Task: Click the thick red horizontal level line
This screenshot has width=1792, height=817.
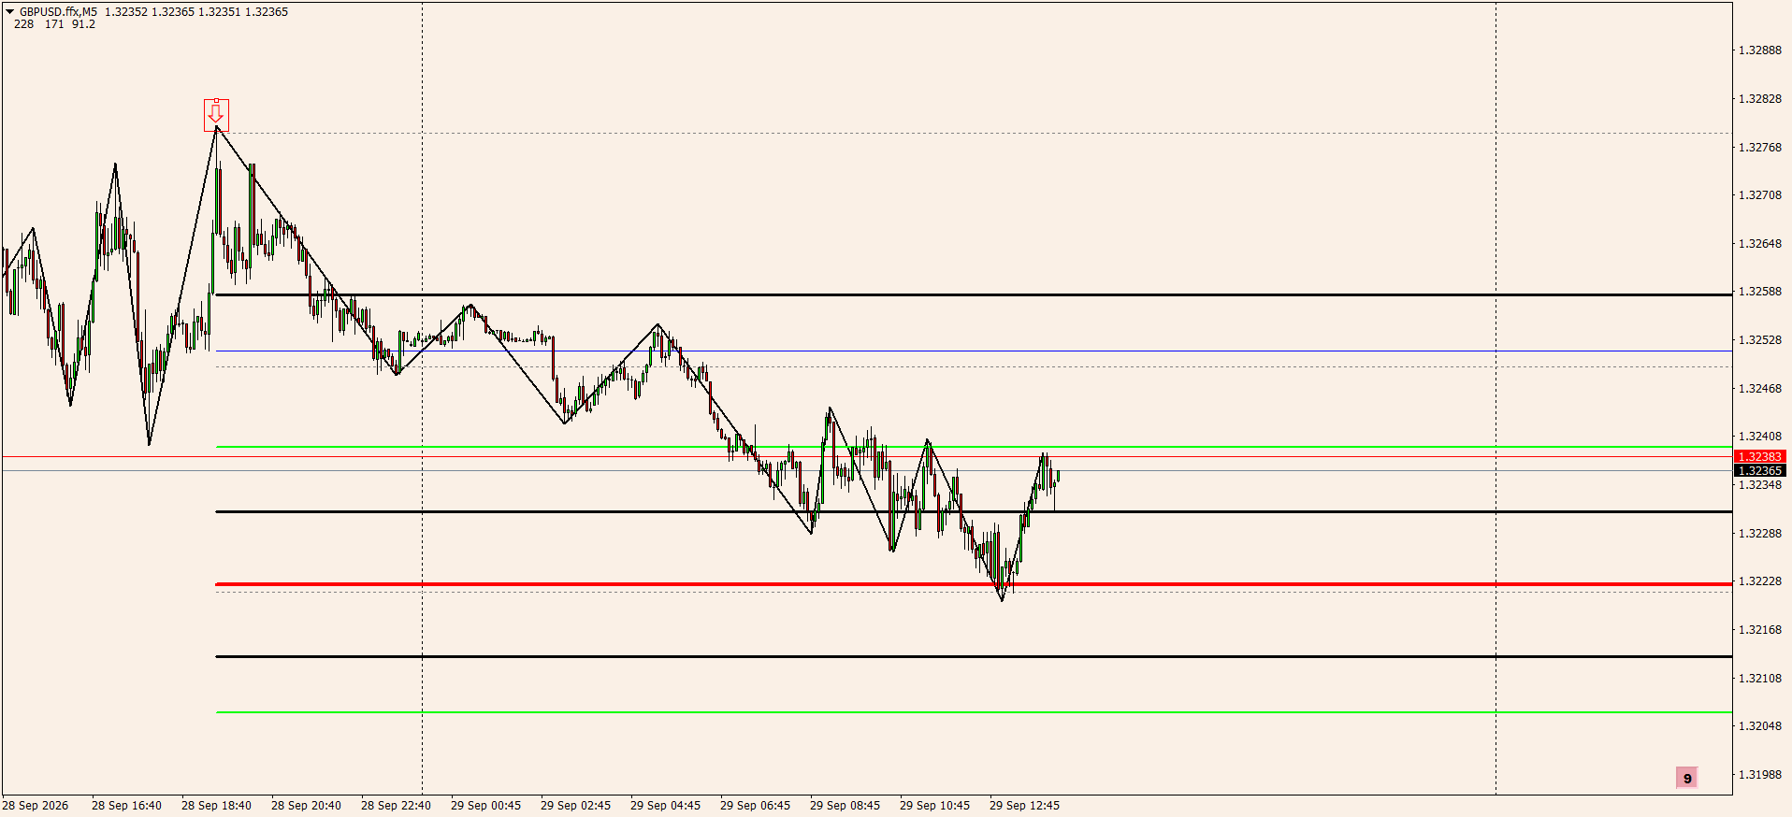Action: point(973,584)
